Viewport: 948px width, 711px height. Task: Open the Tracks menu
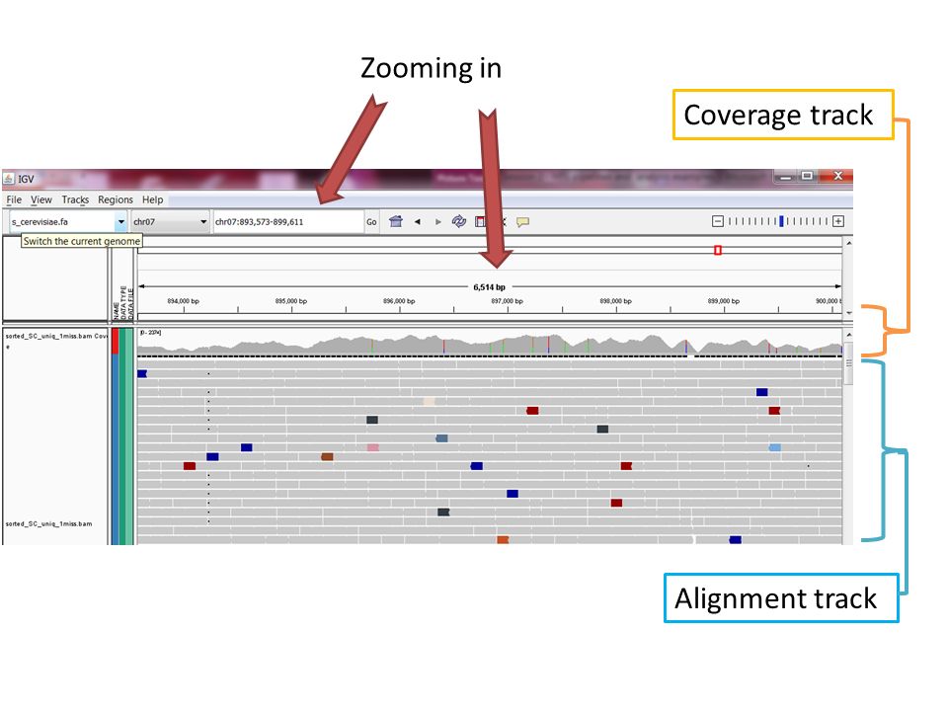(75, 199)
